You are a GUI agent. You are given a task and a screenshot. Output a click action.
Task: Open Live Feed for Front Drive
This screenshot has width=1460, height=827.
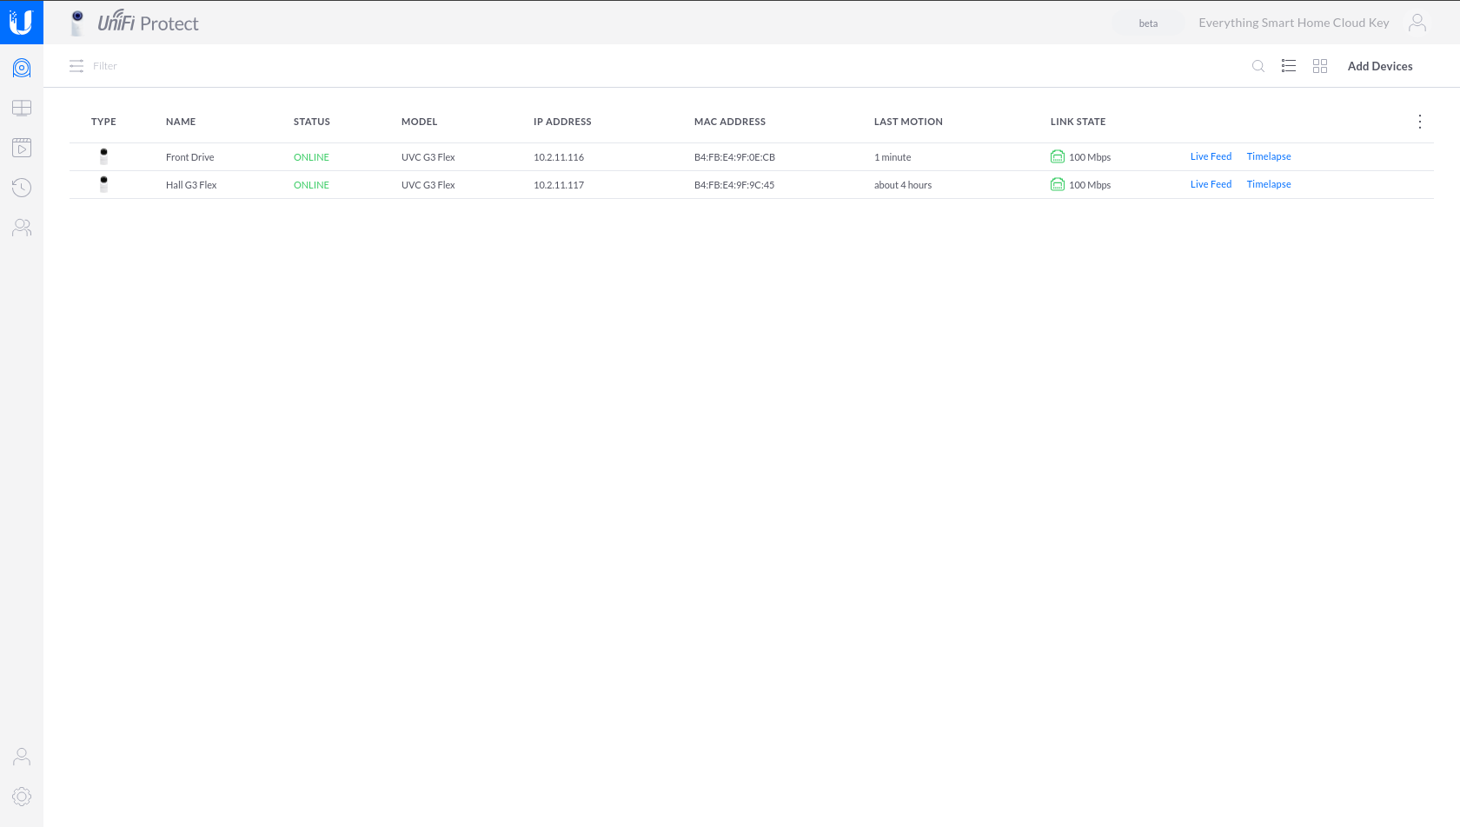[1211, 156]
